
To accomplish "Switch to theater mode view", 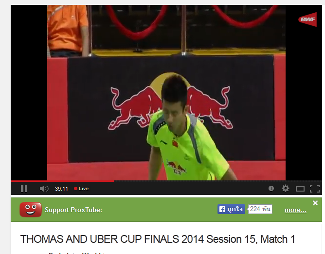I will click(x=300, y=189).
